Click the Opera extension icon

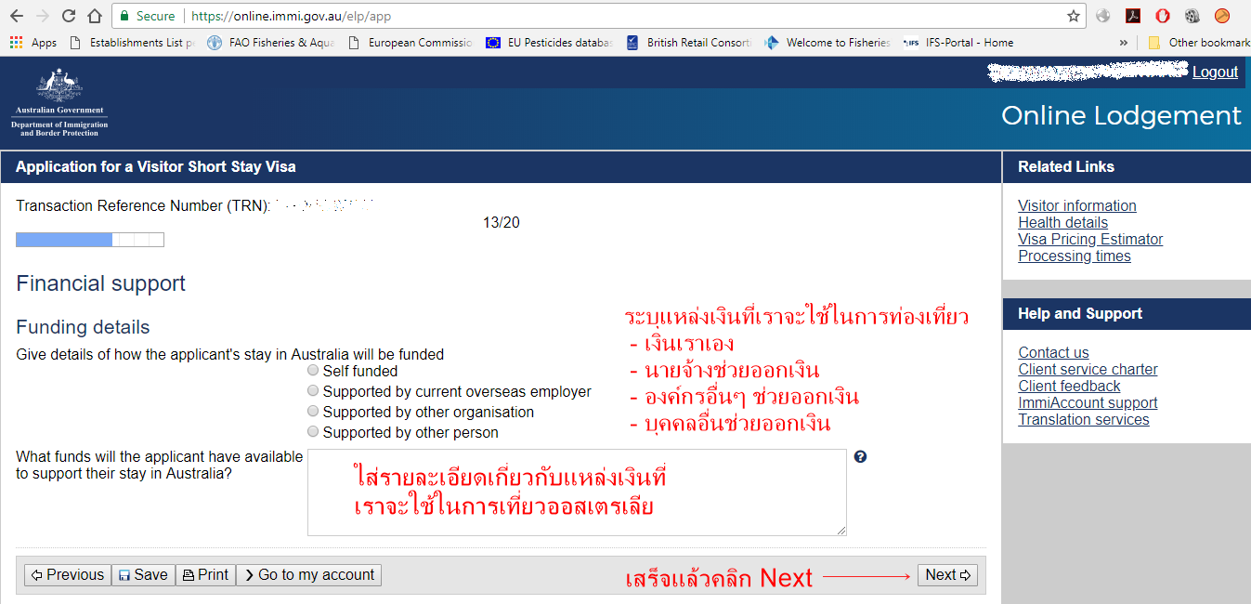click(1163, 16)
